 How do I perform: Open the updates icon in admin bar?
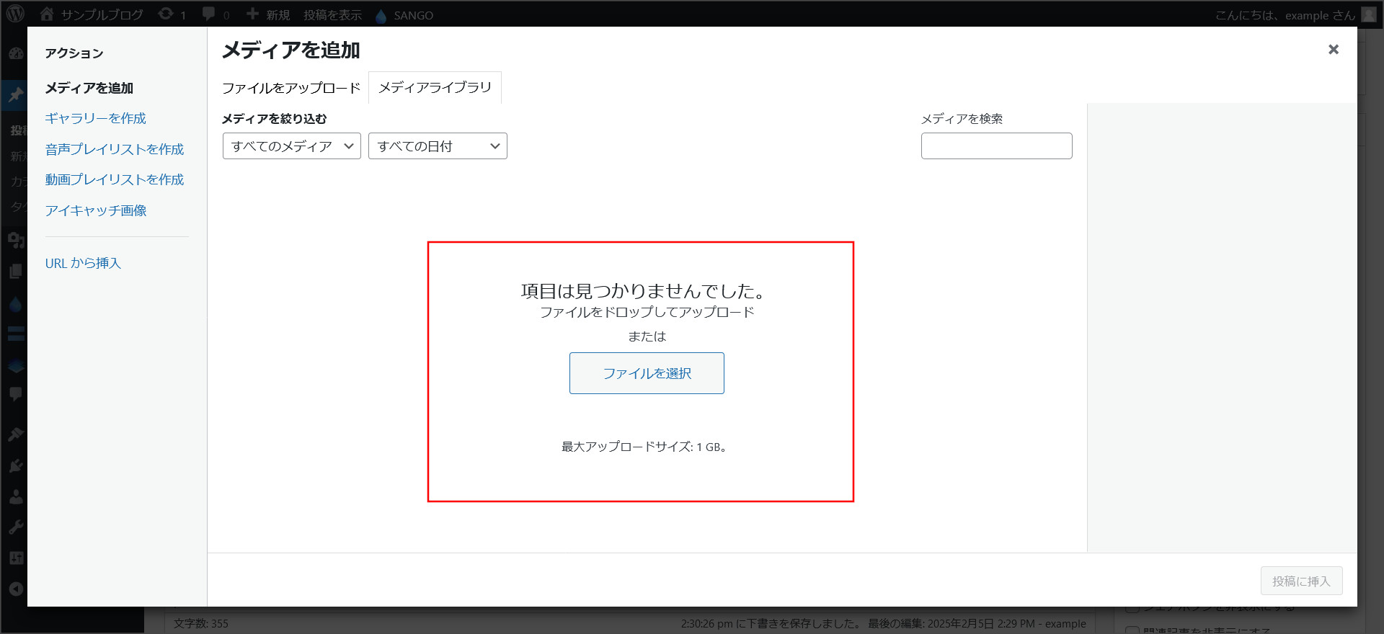166,14
